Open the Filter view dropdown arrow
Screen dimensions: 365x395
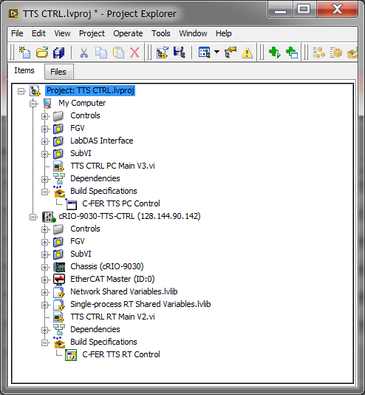click(x=216, y=52)
